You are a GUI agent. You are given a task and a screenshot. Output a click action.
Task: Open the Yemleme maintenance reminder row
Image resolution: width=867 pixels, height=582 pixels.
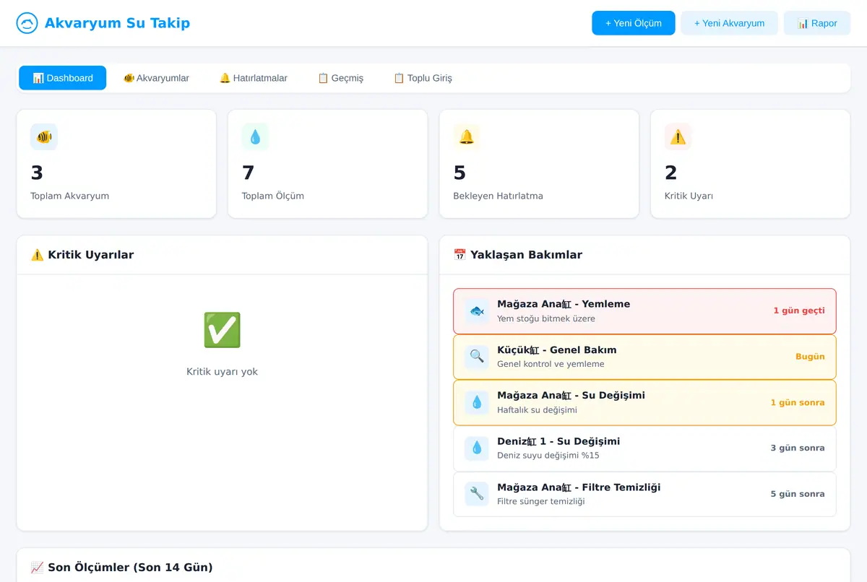click(x=644, y=311)
